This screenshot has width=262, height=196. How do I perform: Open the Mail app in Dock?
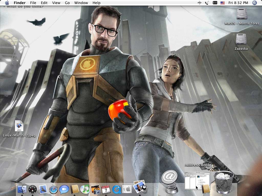[43, 189]
